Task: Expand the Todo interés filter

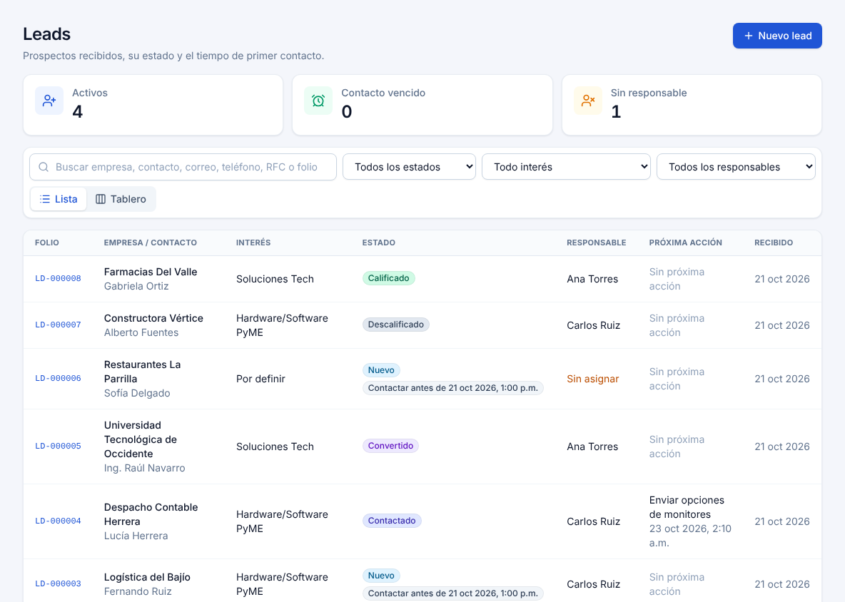Action: click(x=566, y=167)
